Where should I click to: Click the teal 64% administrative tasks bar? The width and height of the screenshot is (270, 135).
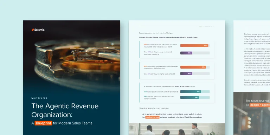(189, 97)
